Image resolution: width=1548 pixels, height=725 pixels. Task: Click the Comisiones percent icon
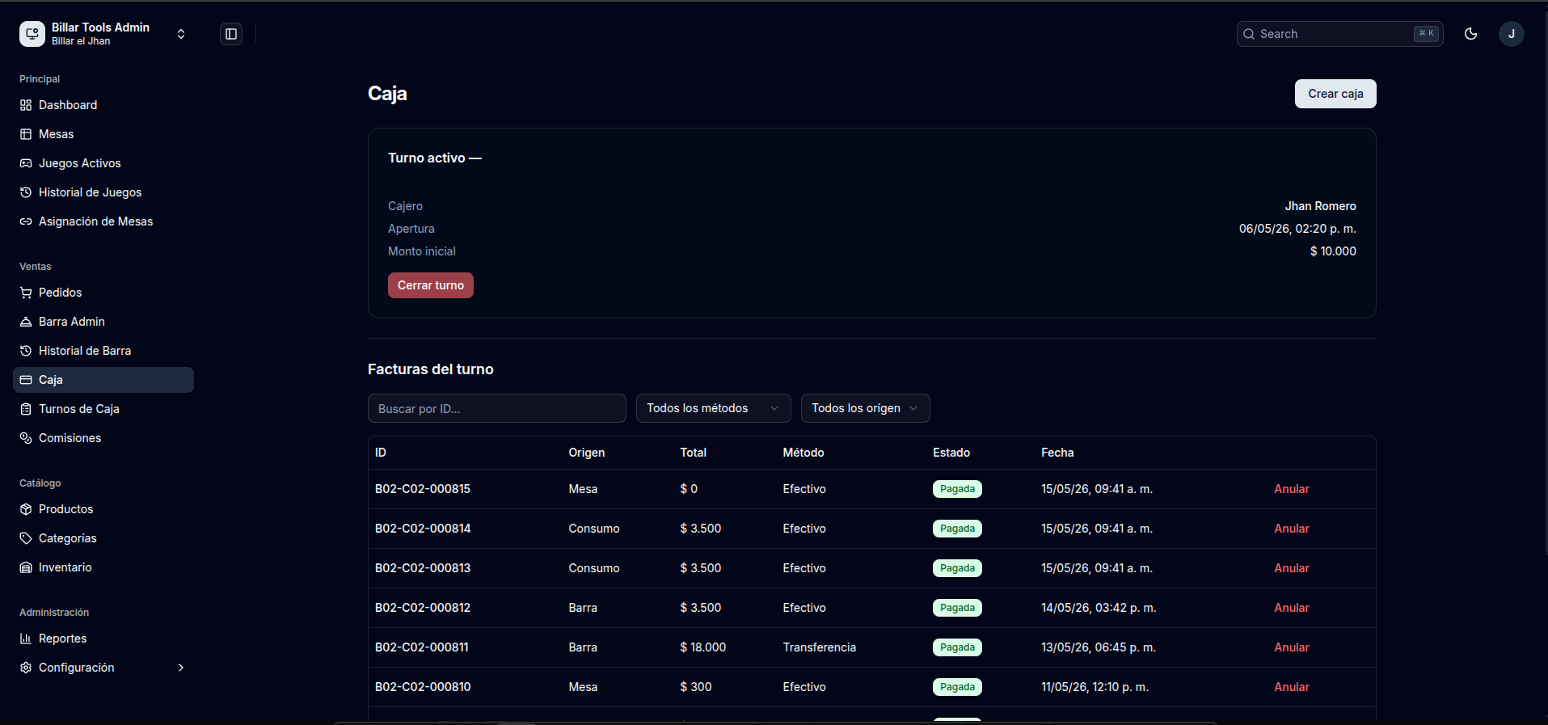tap(26, 438)
